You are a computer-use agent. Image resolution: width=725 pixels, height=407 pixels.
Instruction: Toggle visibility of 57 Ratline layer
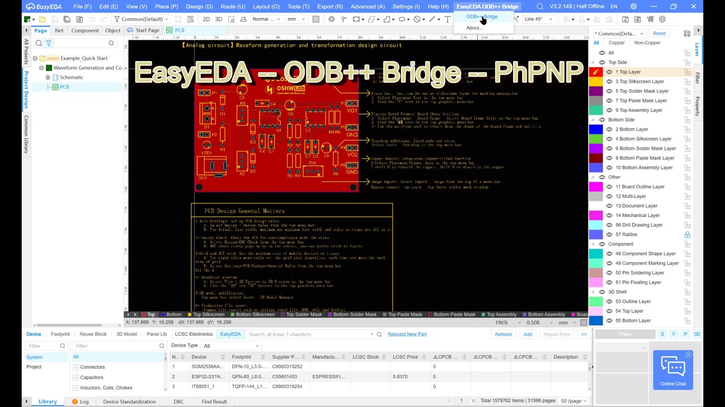click(x=609, y=235)
